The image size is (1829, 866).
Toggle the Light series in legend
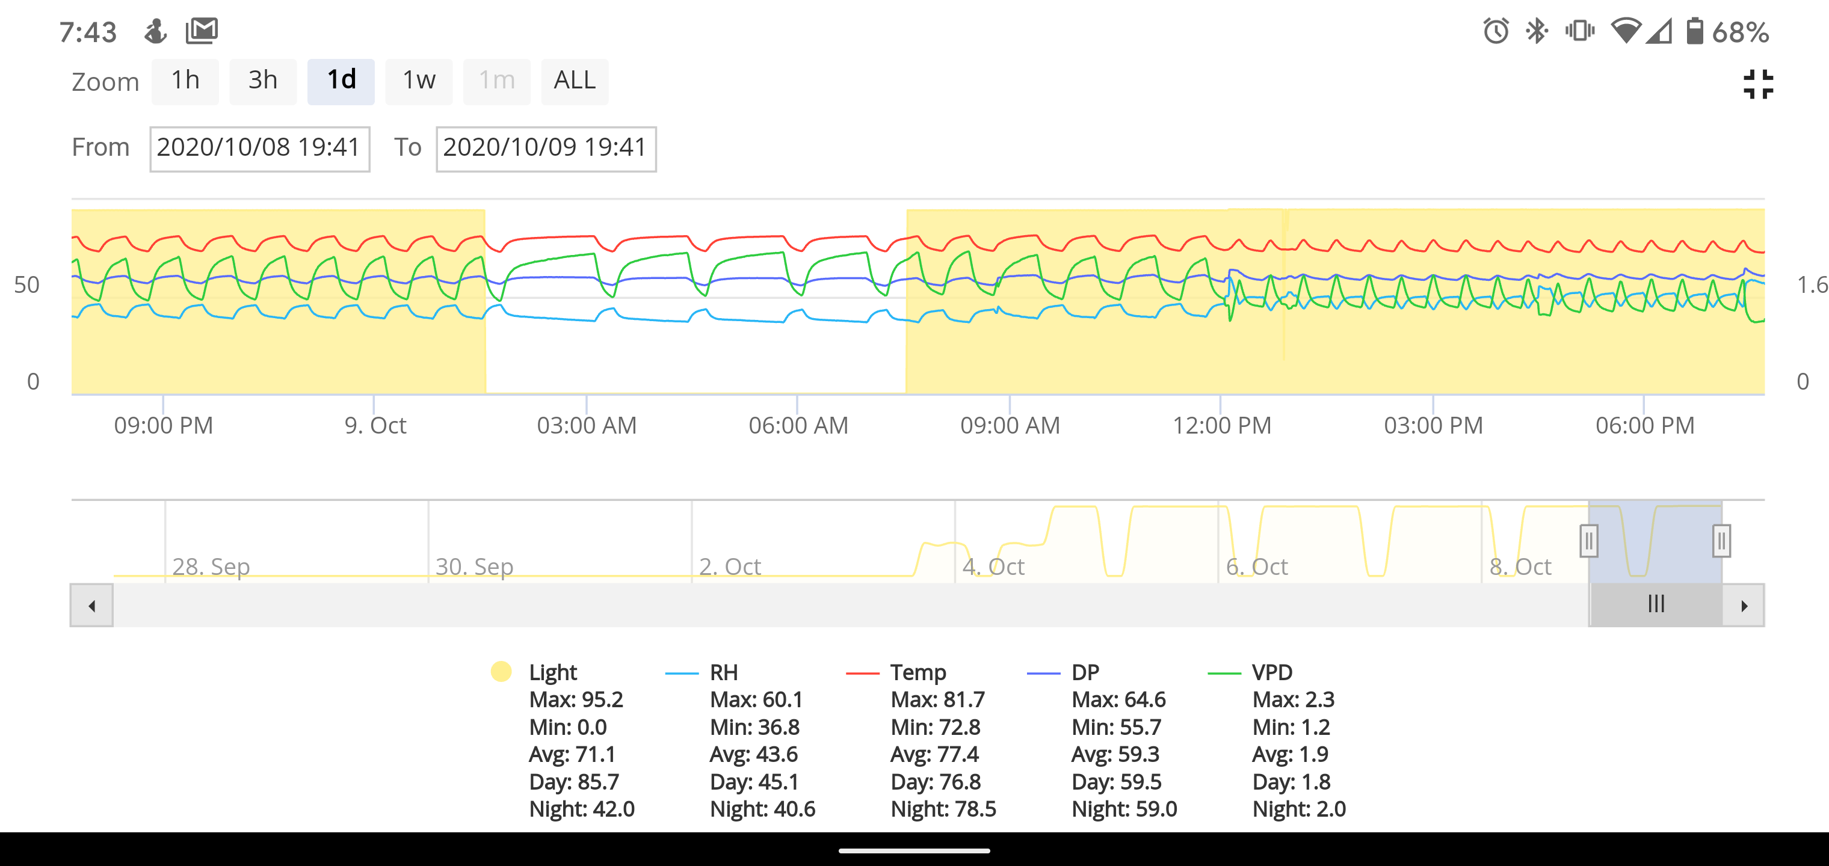click(552, 672)
